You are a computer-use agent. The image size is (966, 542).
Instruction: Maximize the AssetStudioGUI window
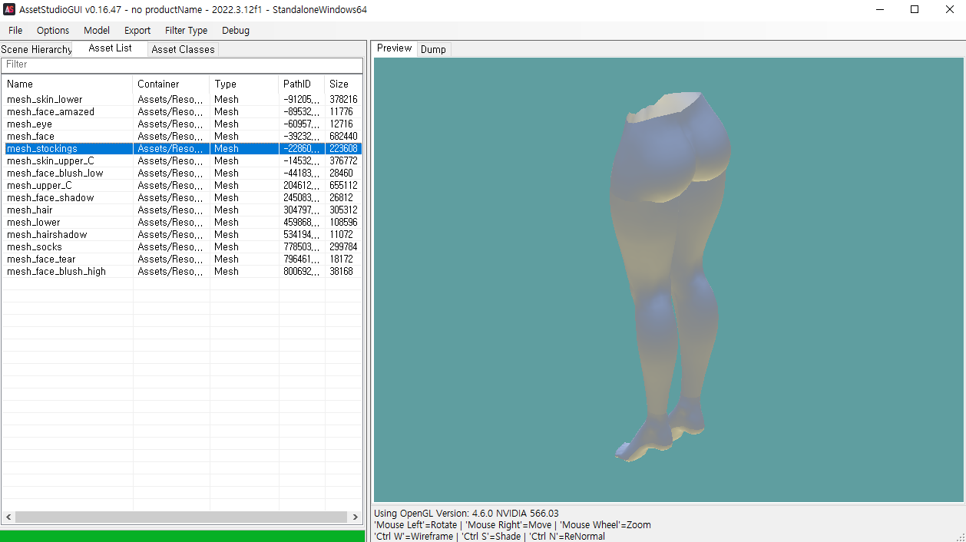tap(915, 10)
